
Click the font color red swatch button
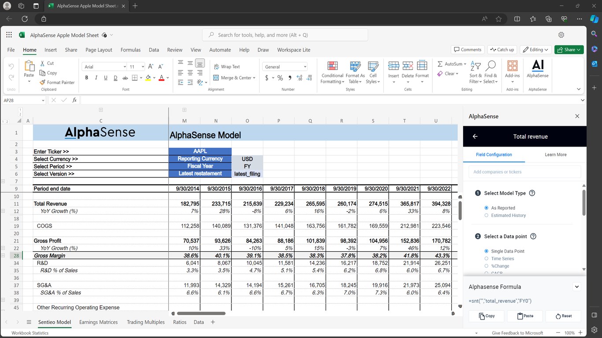[161, 78]
